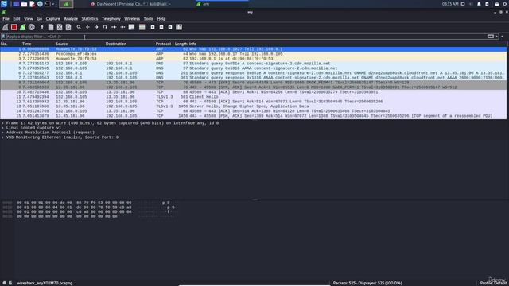509x286 pixels.
Task: Open Find a packet magnifier icon
Action: tap(79, 27)
